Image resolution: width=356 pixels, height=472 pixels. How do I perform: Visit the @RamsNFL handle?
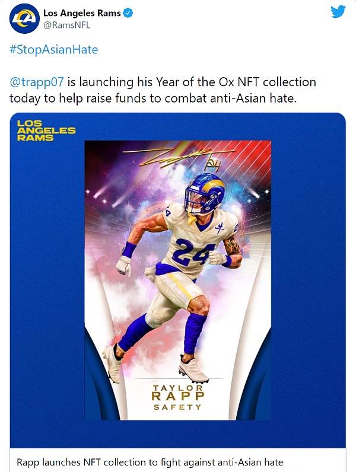(67, 25)
